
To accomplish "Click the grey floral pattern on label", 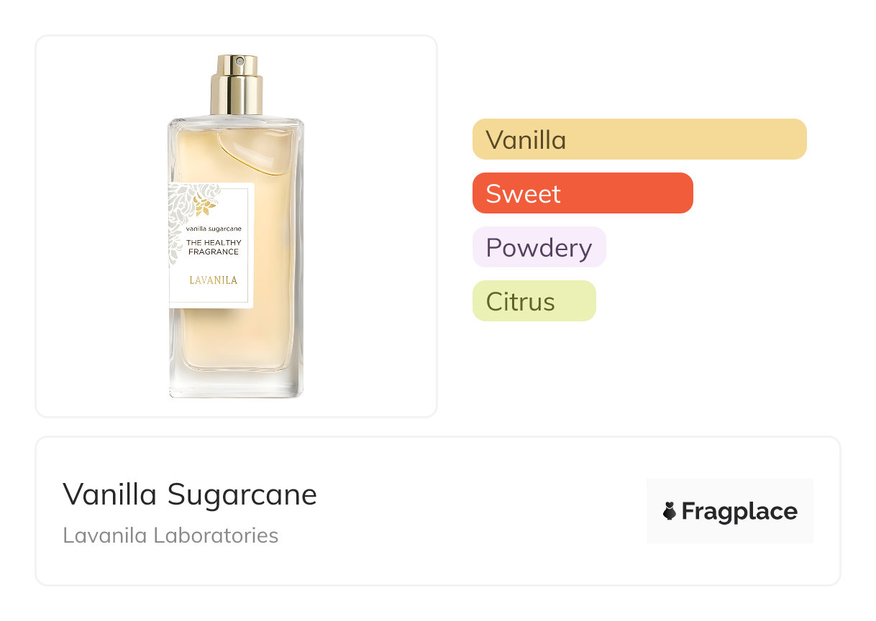I will [180, 216].
